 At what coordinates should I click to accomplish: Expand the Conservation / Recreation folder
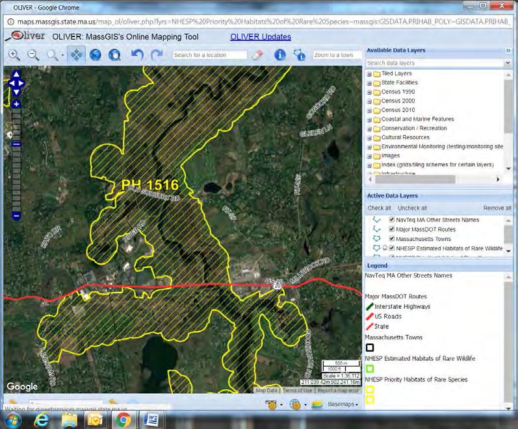369,129
